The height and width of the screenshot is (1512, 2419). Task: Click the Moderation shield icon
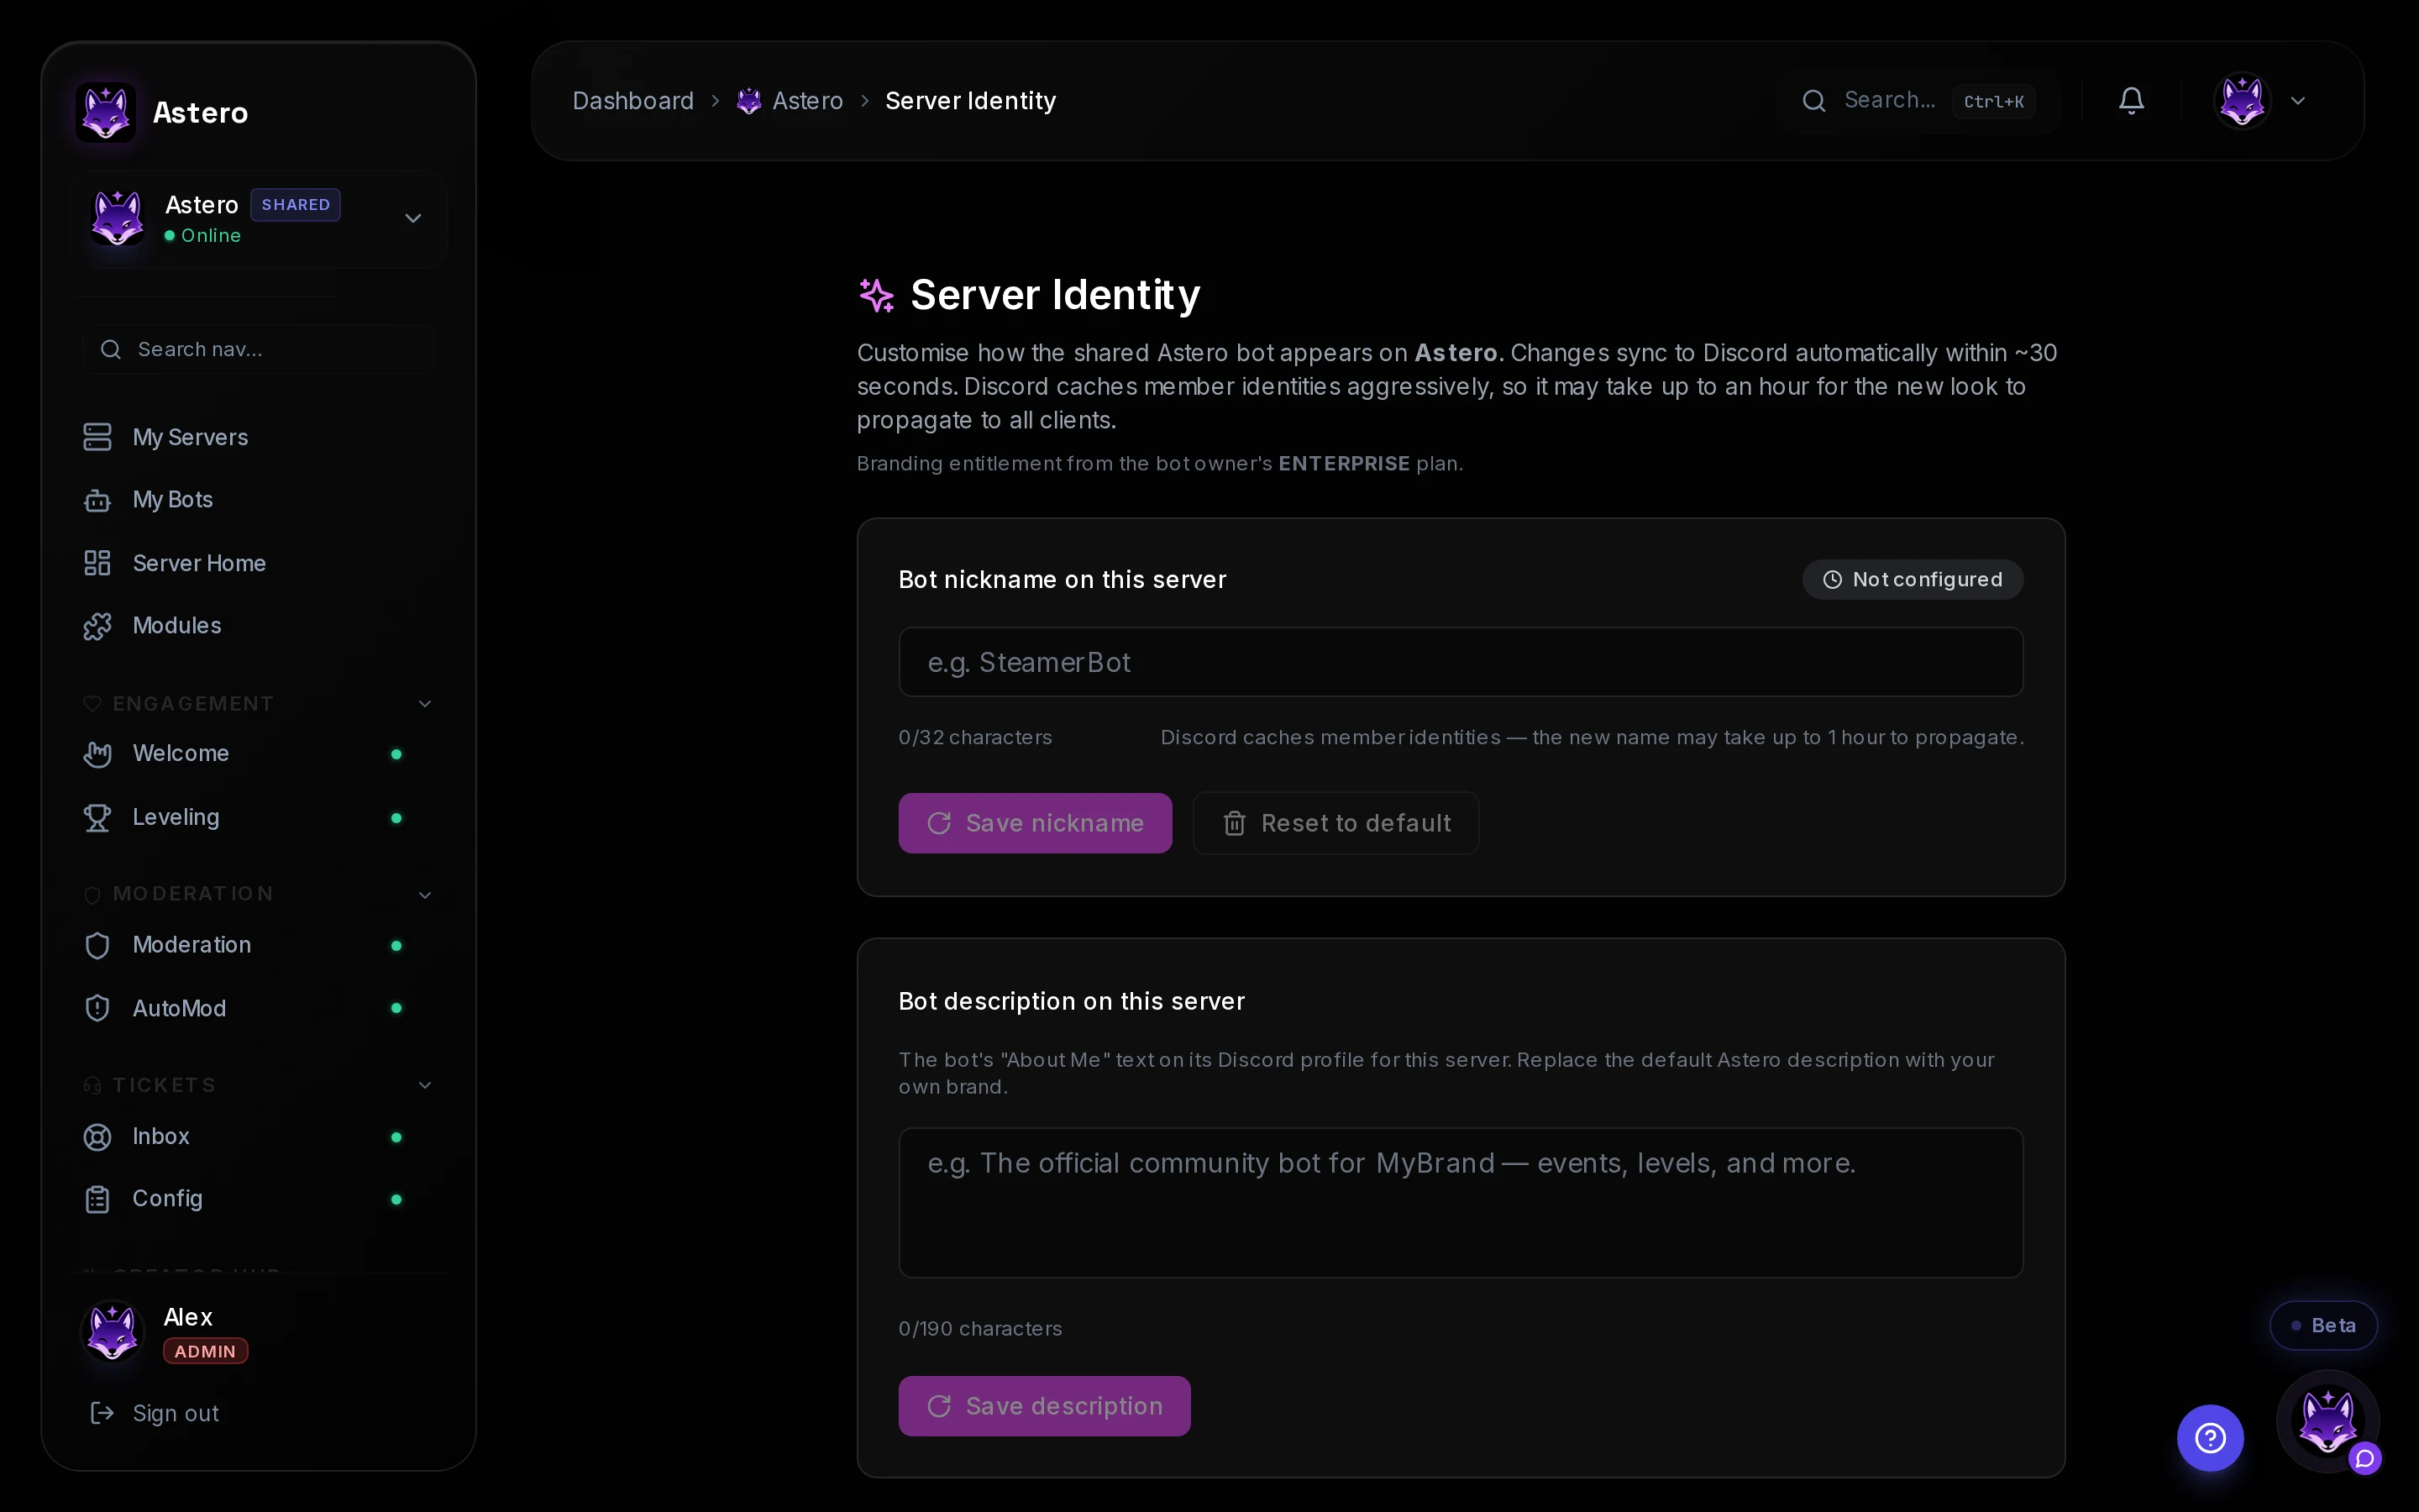click(97, 945)
